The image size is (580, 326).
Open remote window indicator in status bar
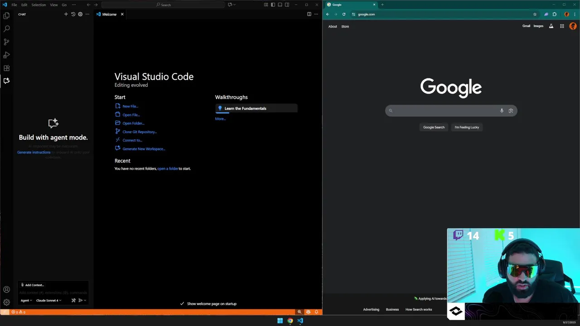[x=5, y=312]
